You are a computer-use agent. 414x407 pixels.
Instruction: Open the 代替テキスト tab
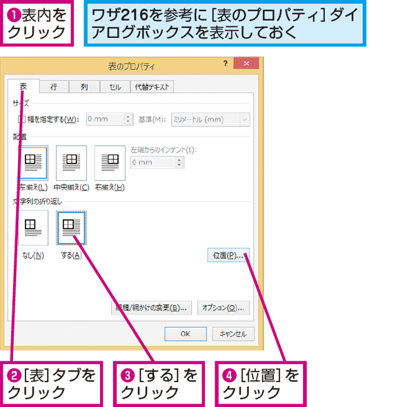pos(152,87)
